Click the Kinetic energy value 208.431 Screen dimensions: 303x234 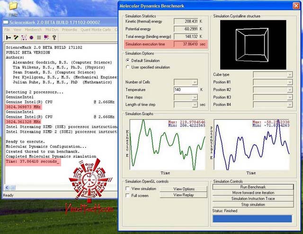point(186,21)
